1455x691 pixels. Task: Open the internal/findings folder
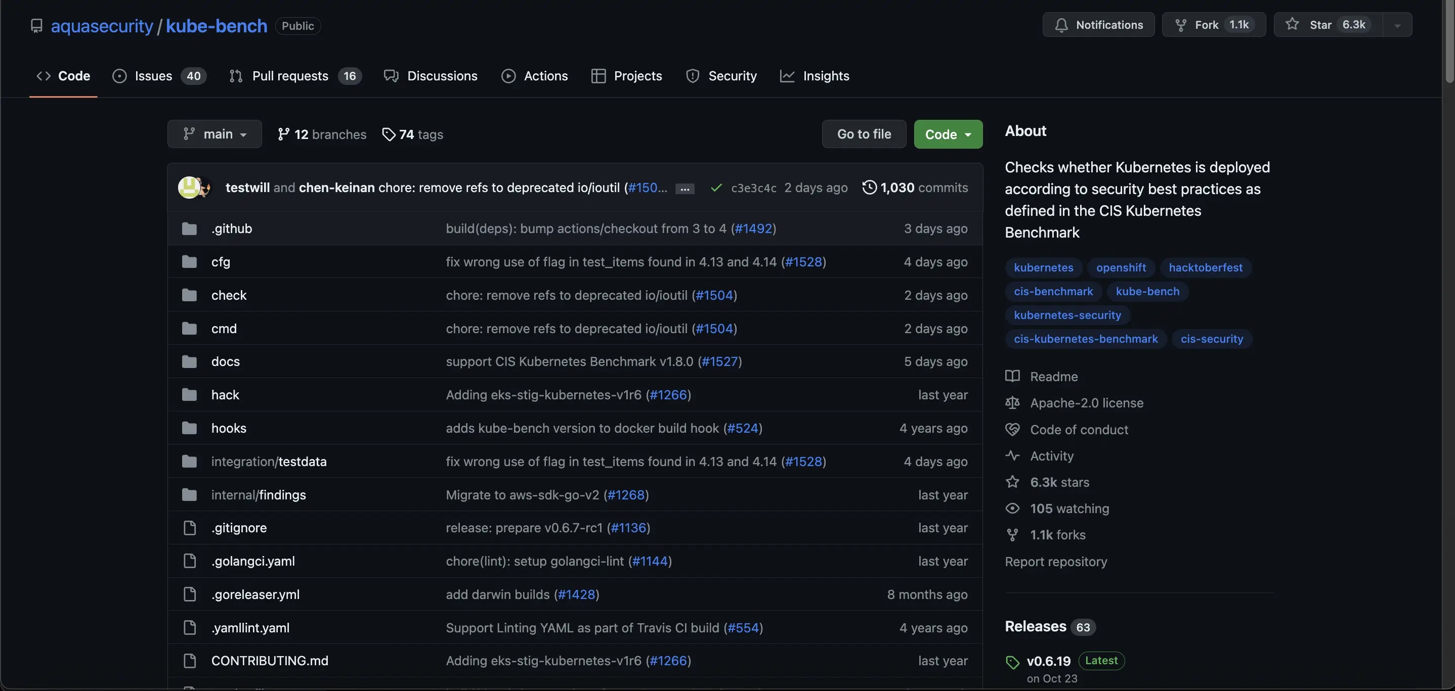click(x=258, y=494)
